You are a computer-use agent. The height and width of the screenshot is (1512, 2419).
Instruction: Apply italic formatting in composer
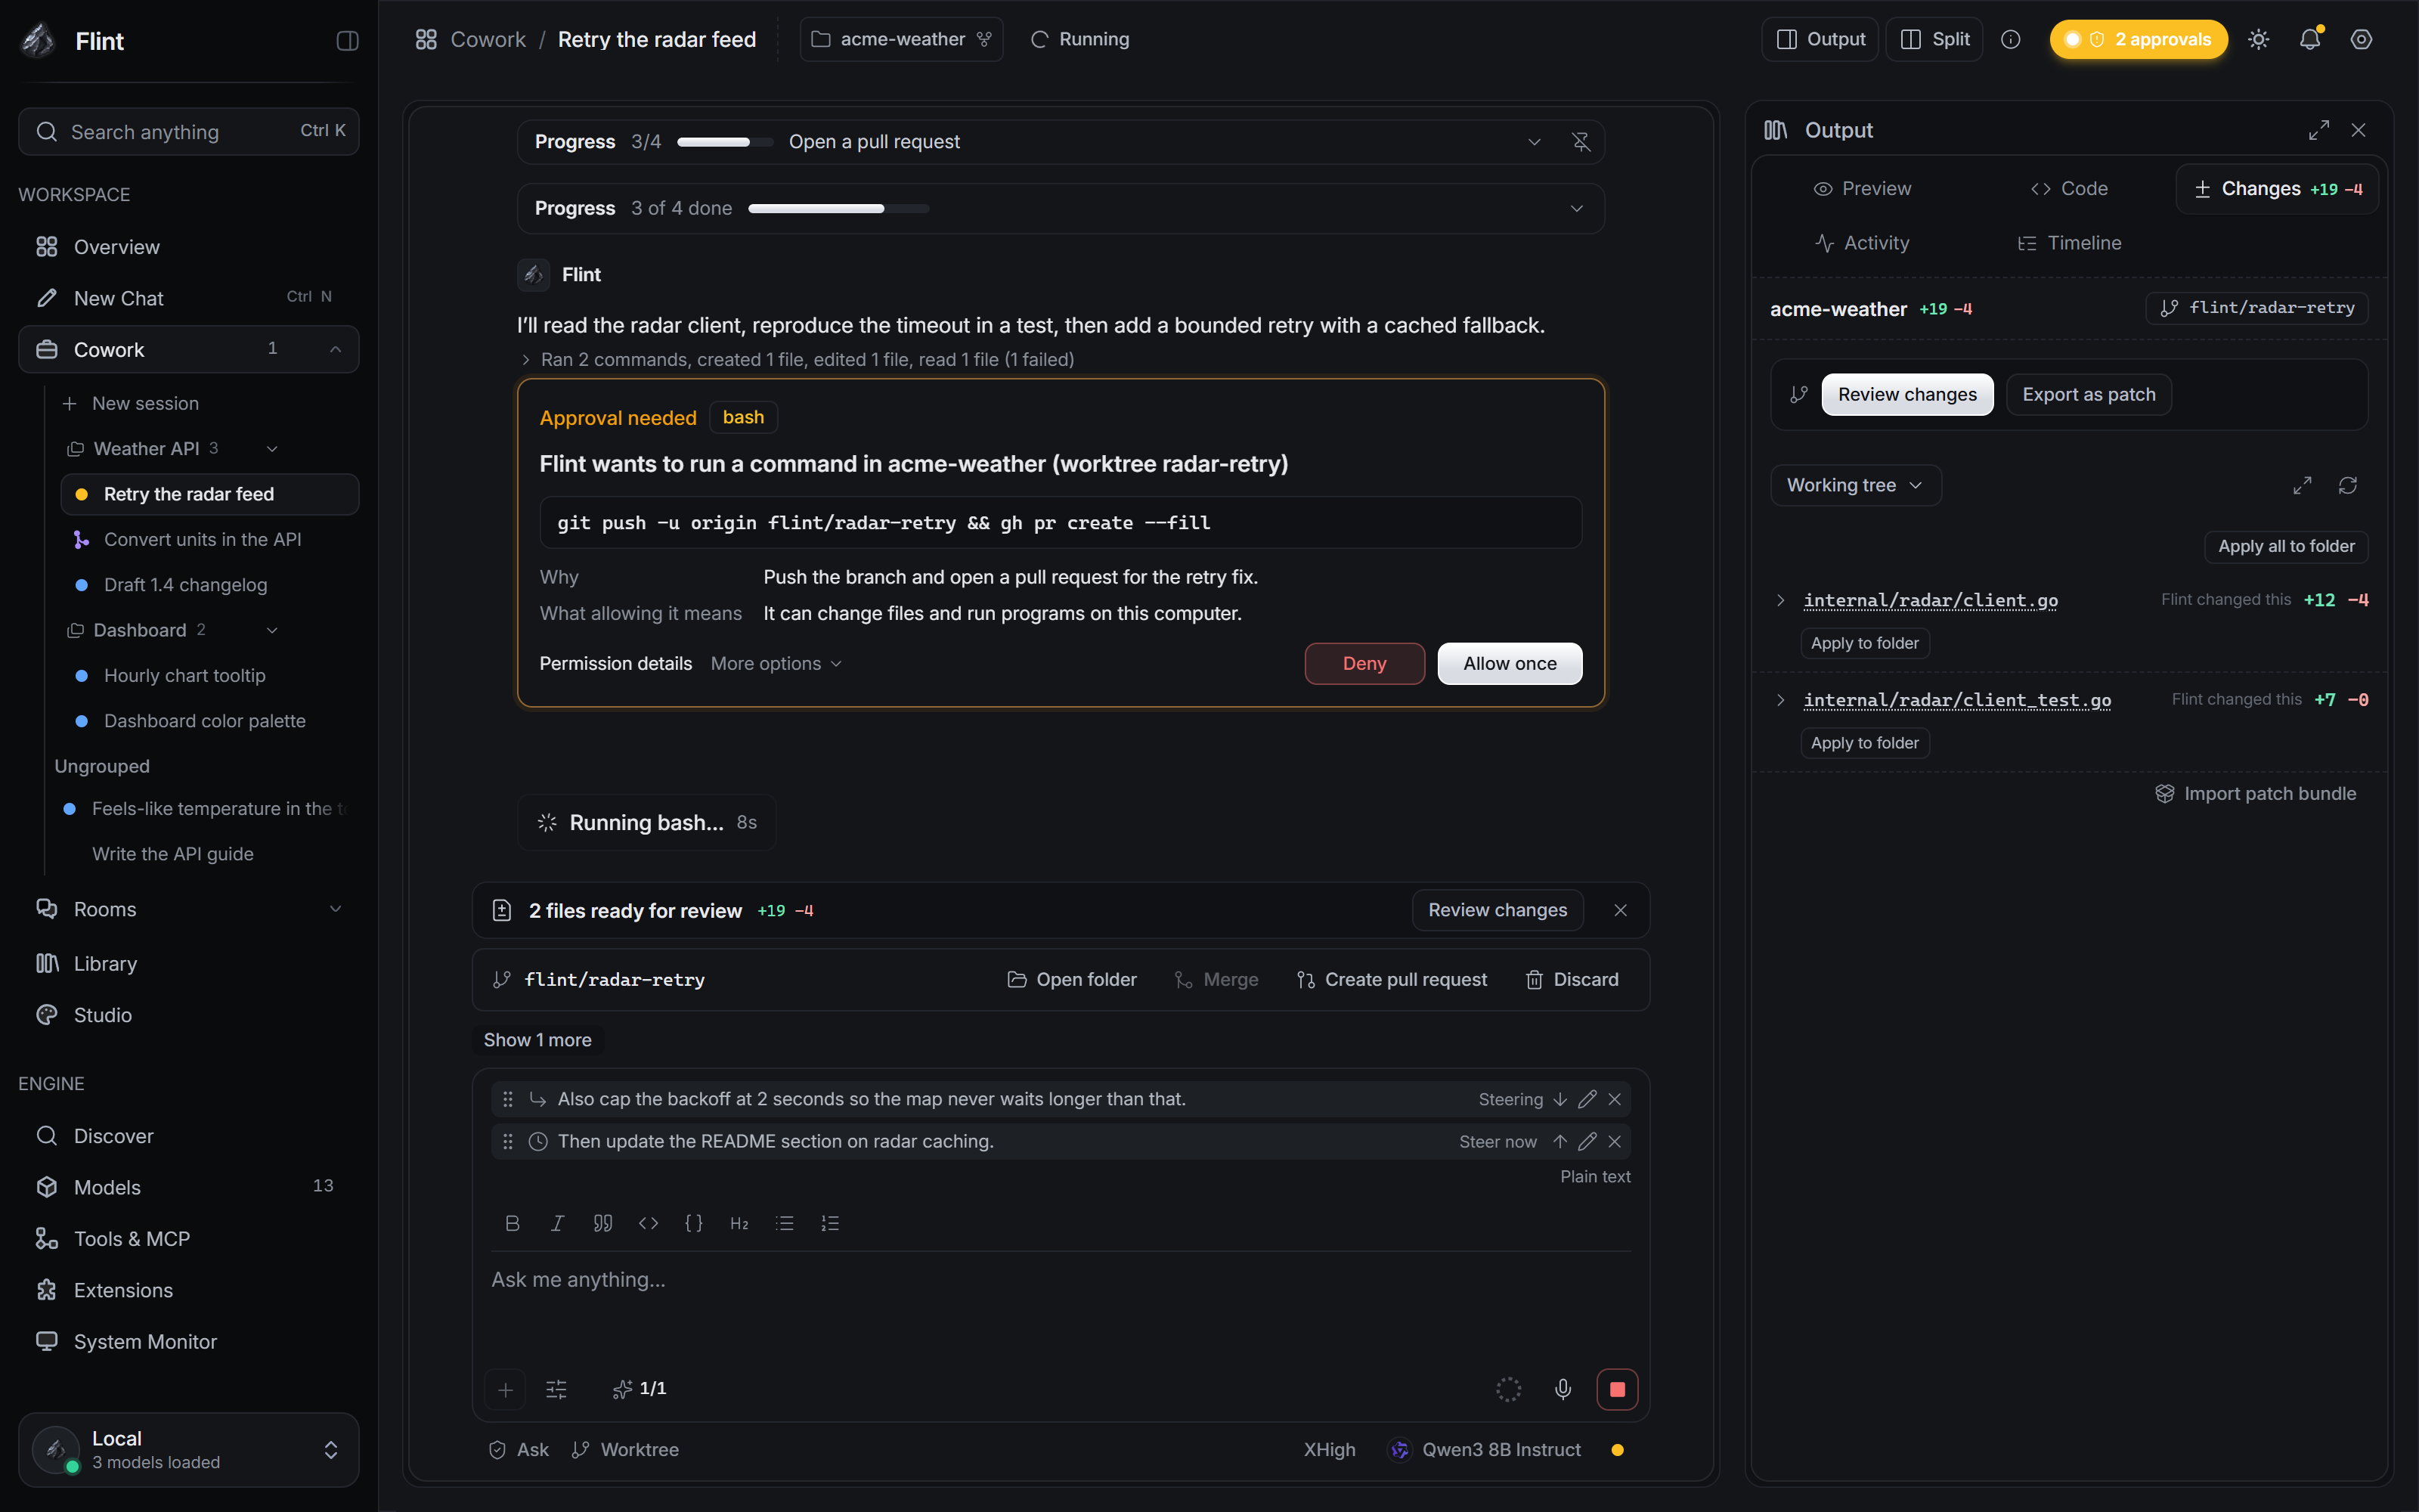pyautogui.click(x=558, y=1223)
